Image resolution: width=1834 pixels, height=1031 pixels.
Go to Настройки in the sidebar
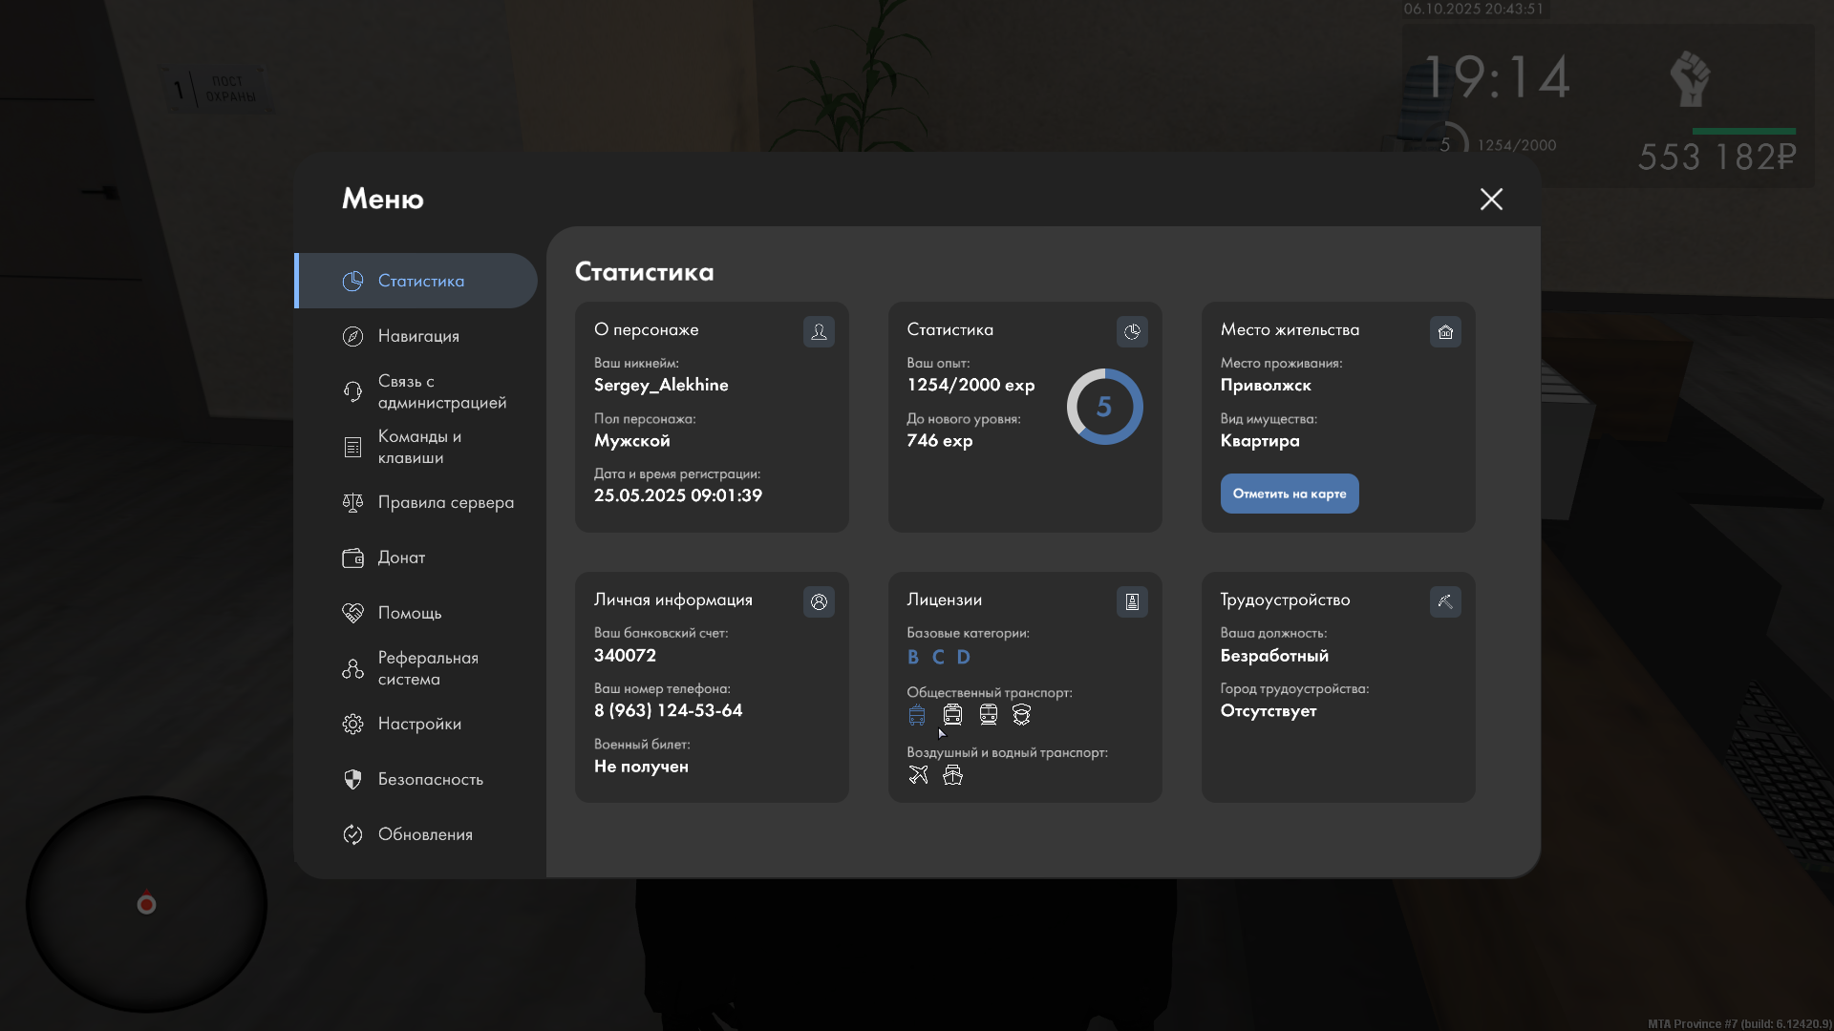(x=418, y=724)
